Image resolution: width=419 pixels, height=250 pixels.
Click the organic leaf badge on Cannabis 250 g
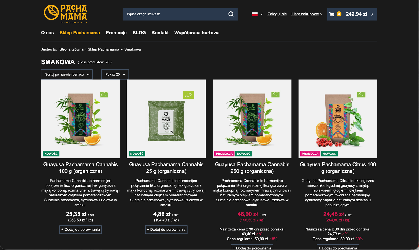coord(275,95)
